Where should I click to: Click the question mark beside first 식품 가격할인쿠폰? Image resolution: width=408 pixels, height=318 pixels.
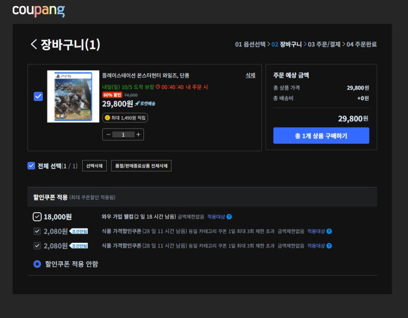point(329,230)
